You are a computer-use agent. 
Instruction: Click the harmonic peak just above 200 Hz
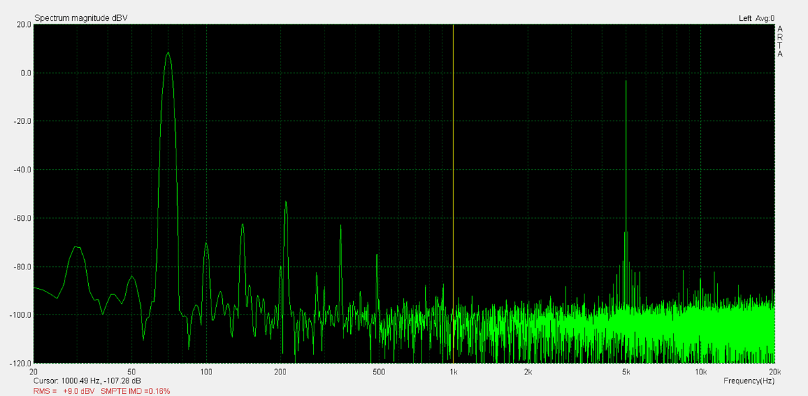point(286,203)
